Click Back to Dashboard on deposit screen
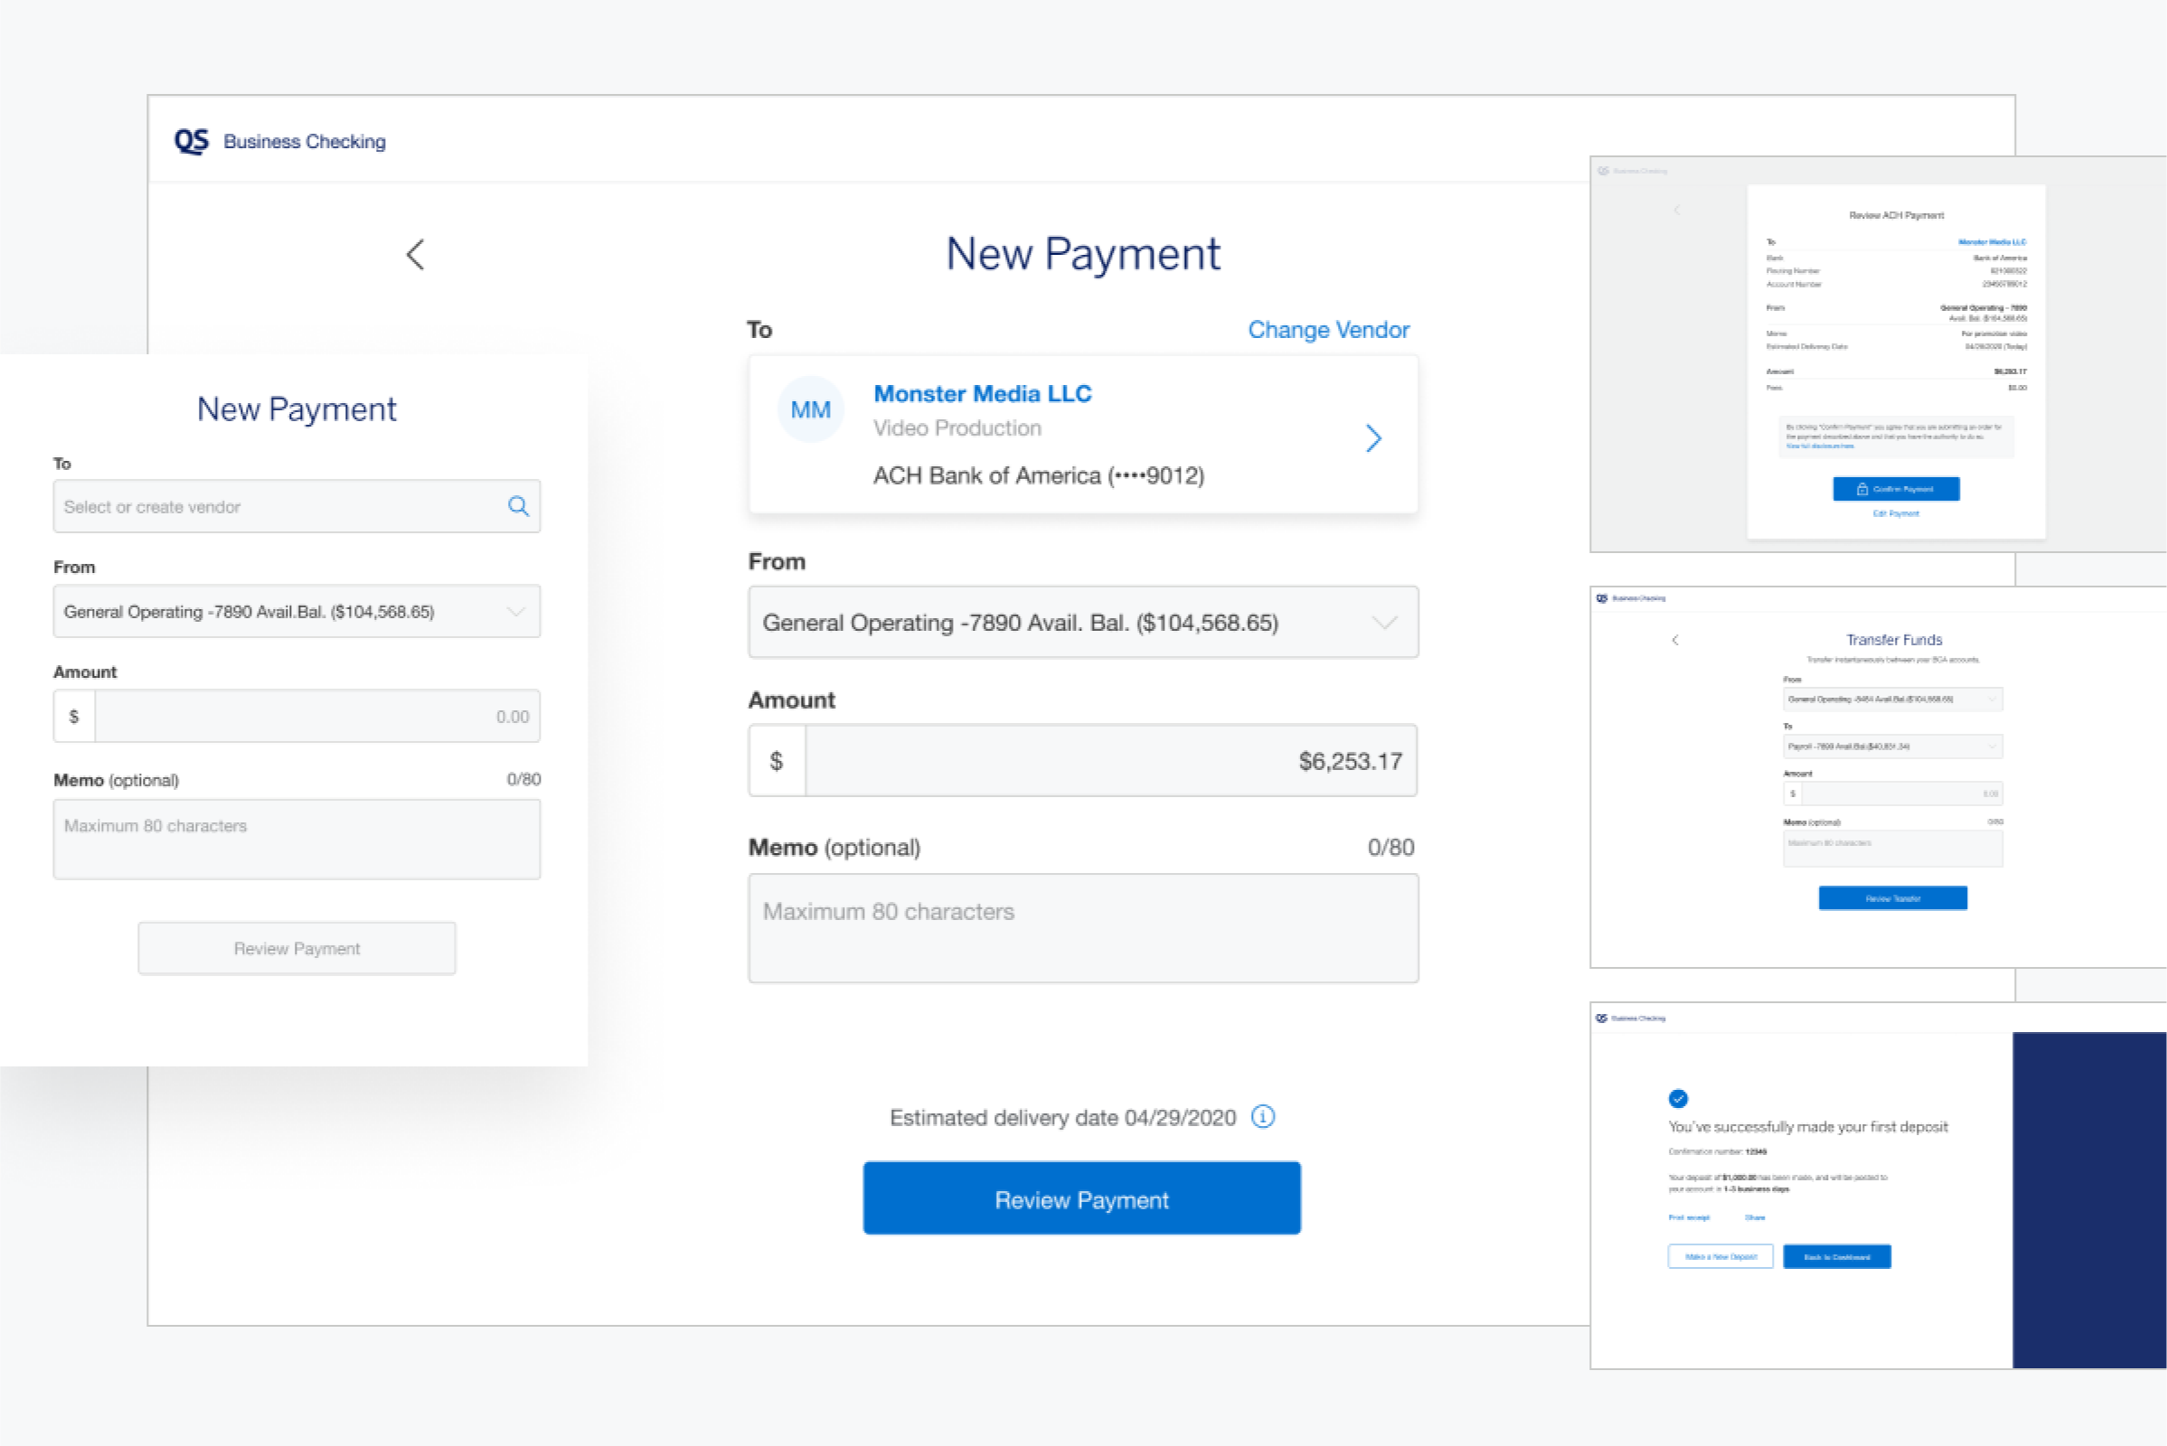The height and width of the screenshot is (1446, 2167). tap(1836, 1257)
